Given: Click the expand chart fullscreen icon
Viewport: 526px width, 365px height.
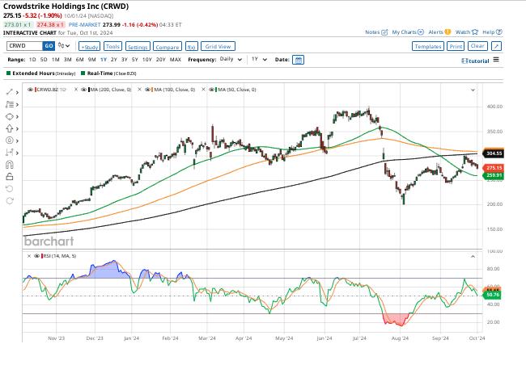Looking at the screenshot, I should 497,46.
